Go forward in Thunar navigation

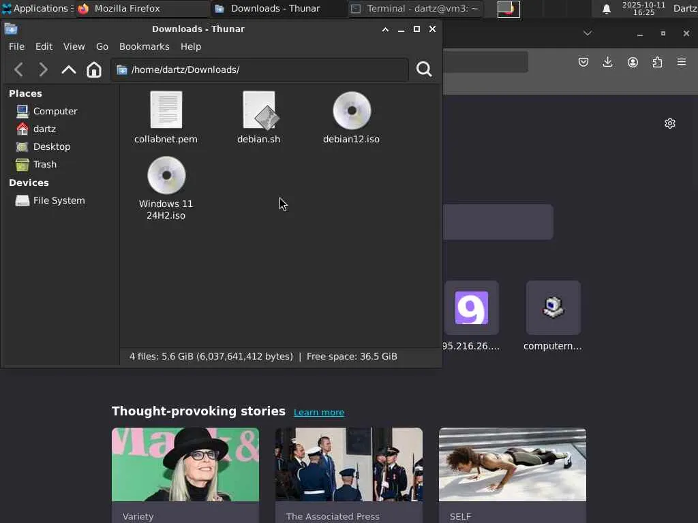point(43,69)
